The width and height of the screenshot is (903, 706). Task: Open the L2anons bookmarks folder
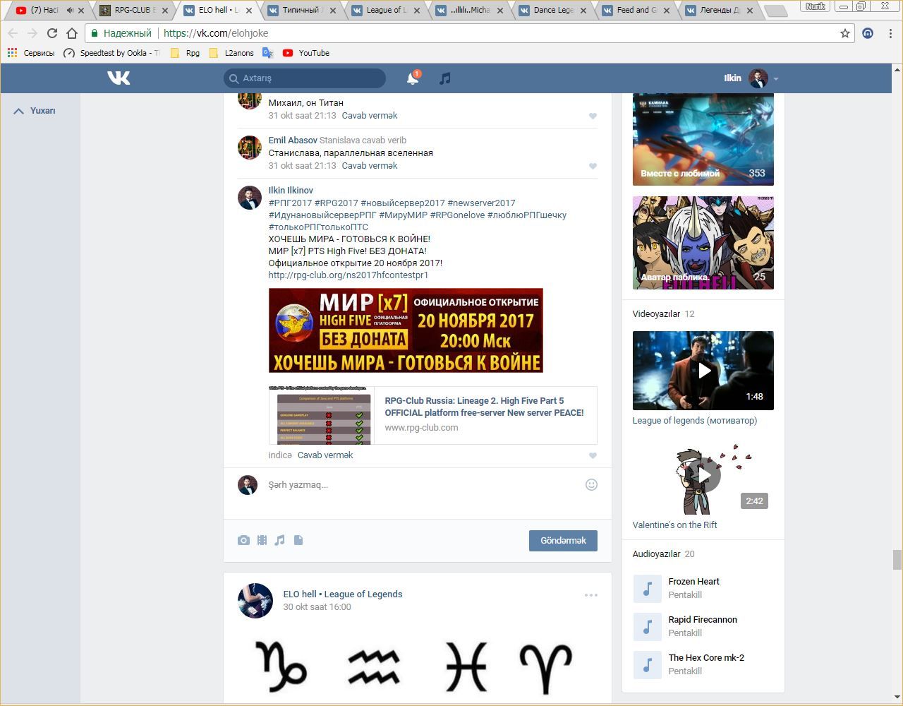(232, 53)
